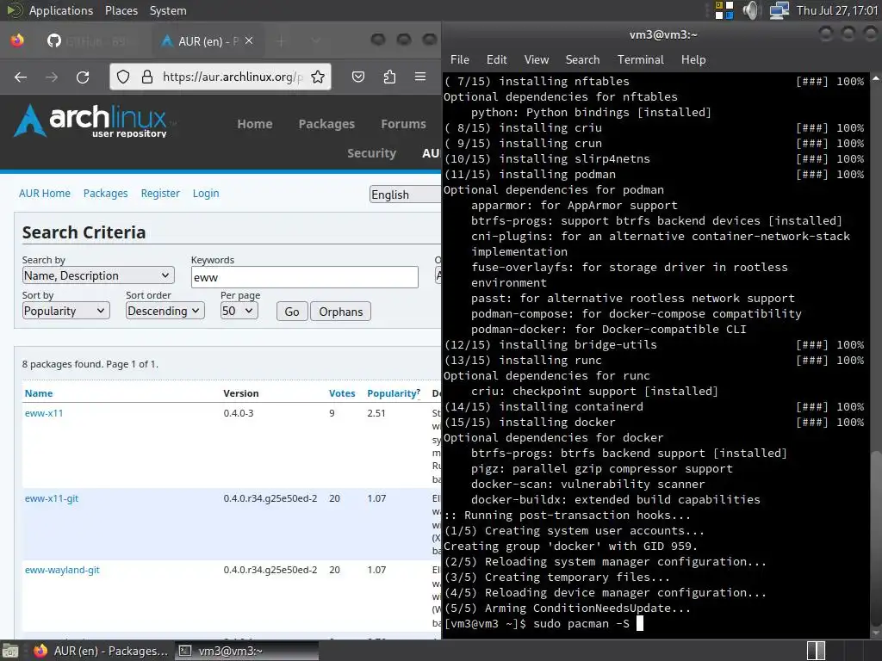Open the AUR Packages link
This screenshot has height=661, width=882.
[106, 194]
